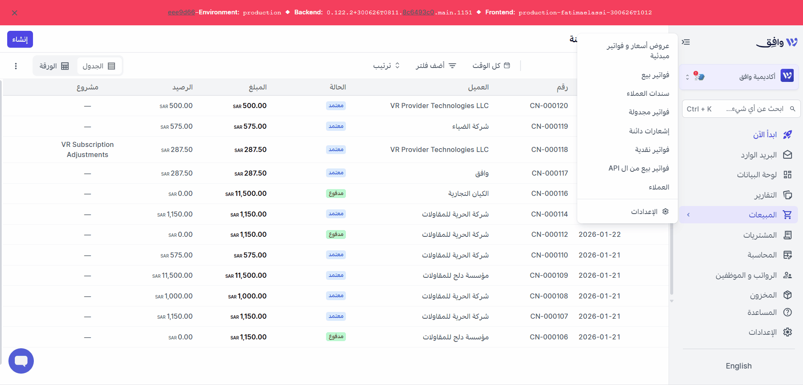Open credit note CN-000118
This screenshot has width=803, height=385.
549,149
